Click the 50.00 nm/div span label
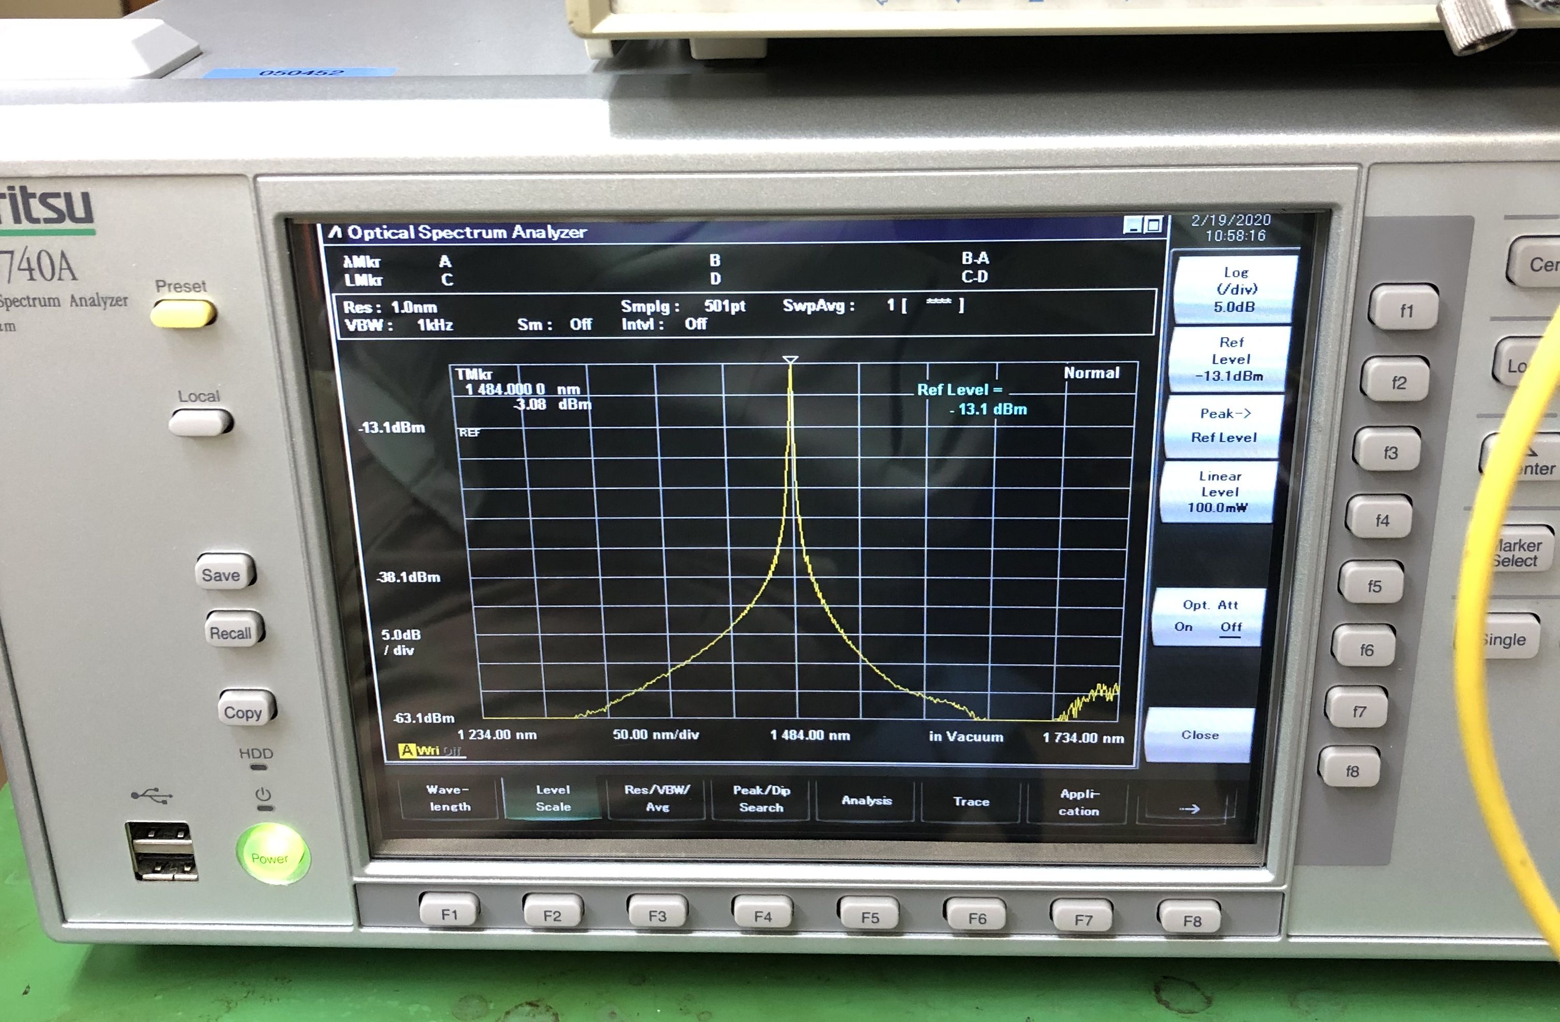Image resolution: width=1560 pixels, height=1022 pixels. click(655, 734)
